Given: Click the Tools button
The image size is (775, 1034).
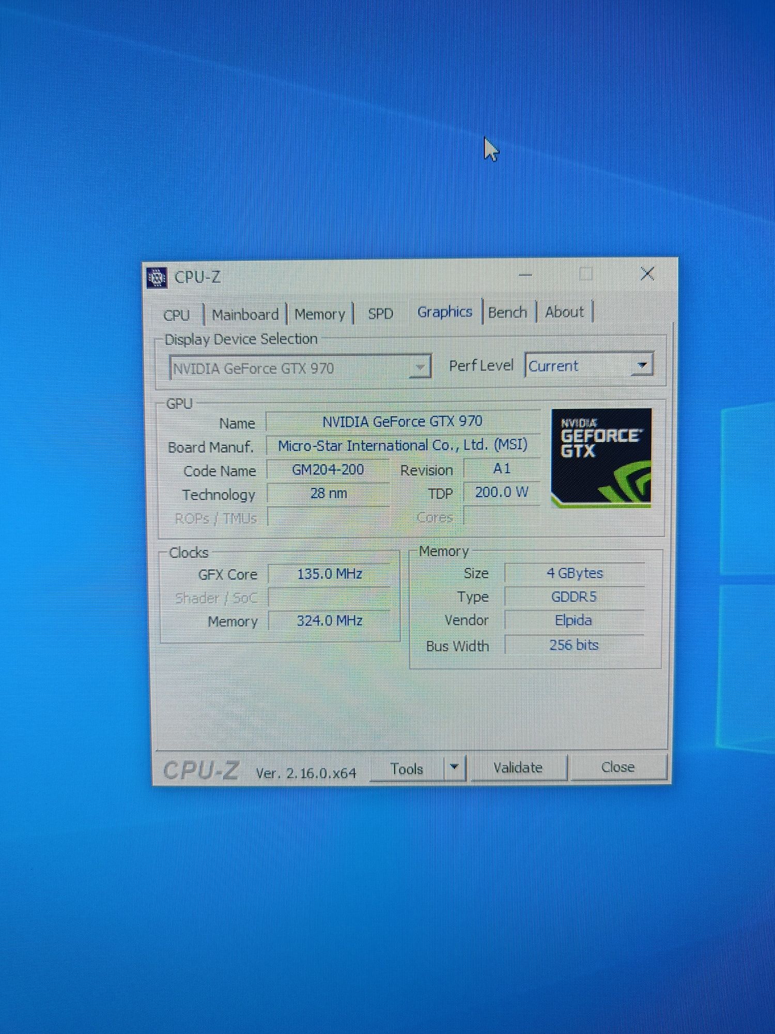Looking at the screenshot, I should (x=407, y=769).
